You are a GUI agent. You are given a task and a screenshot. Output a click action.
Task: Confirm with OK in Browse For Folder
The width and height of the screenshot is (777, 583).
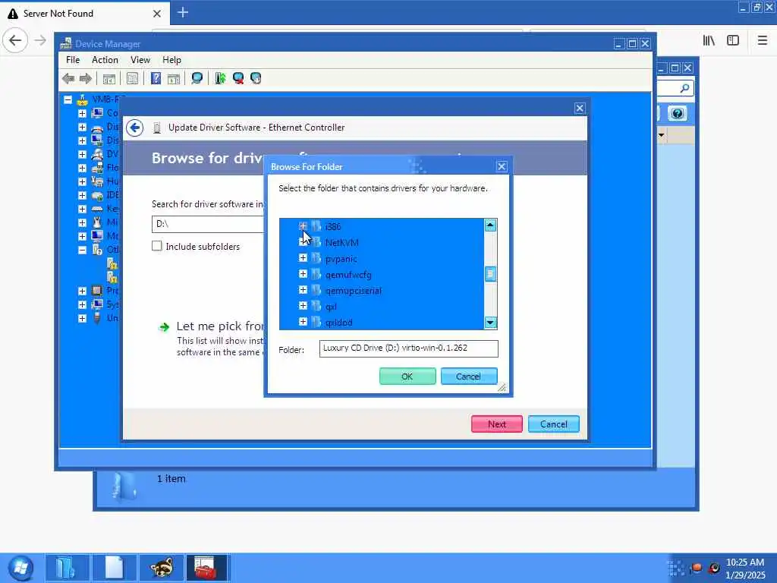pos(407,377)
